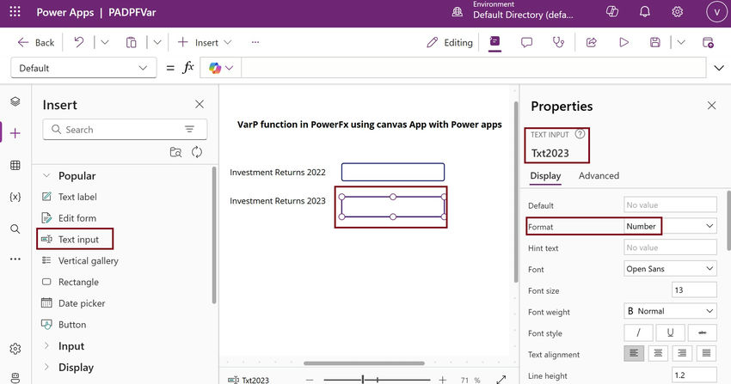Toggle underline font style
Image resolution: width=731 pixels, height=384 pixels.
(x=670, y=332)
